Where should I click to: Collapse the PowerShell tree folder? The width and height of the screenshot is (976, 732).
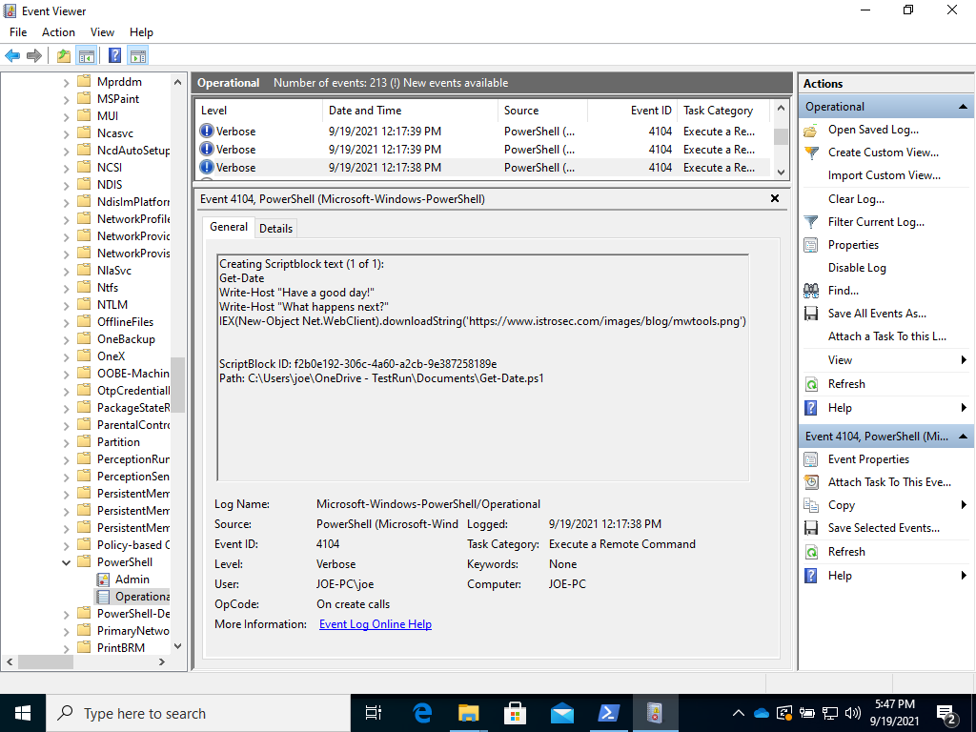67,562
